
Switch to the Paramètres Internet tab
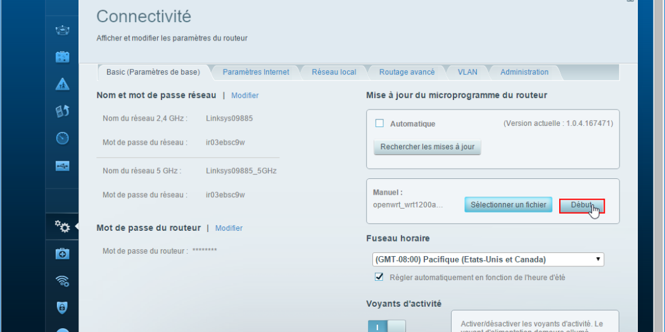click(255, 72)
